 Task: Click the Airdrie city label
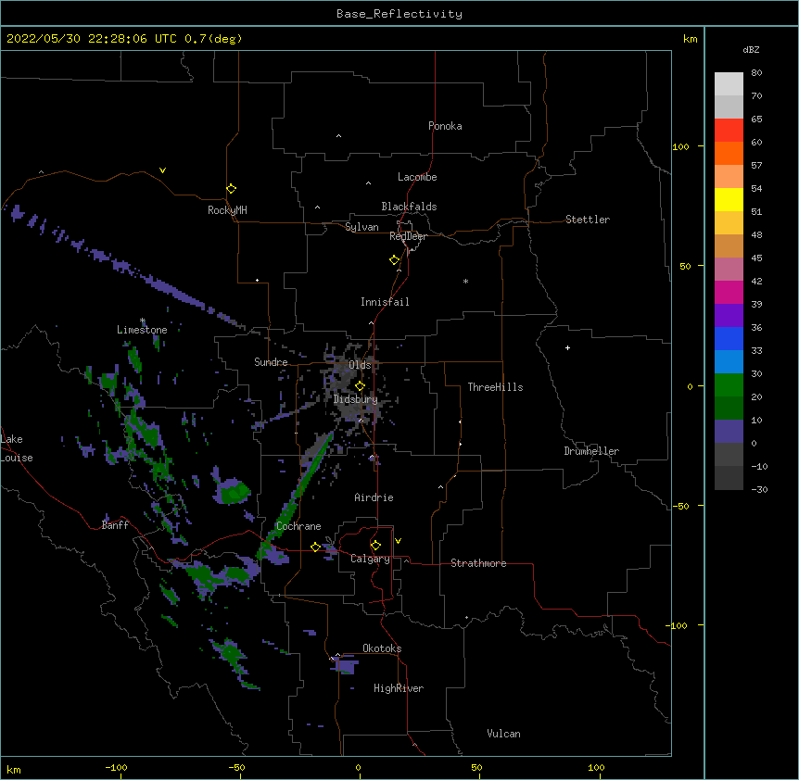click(374, 497)
